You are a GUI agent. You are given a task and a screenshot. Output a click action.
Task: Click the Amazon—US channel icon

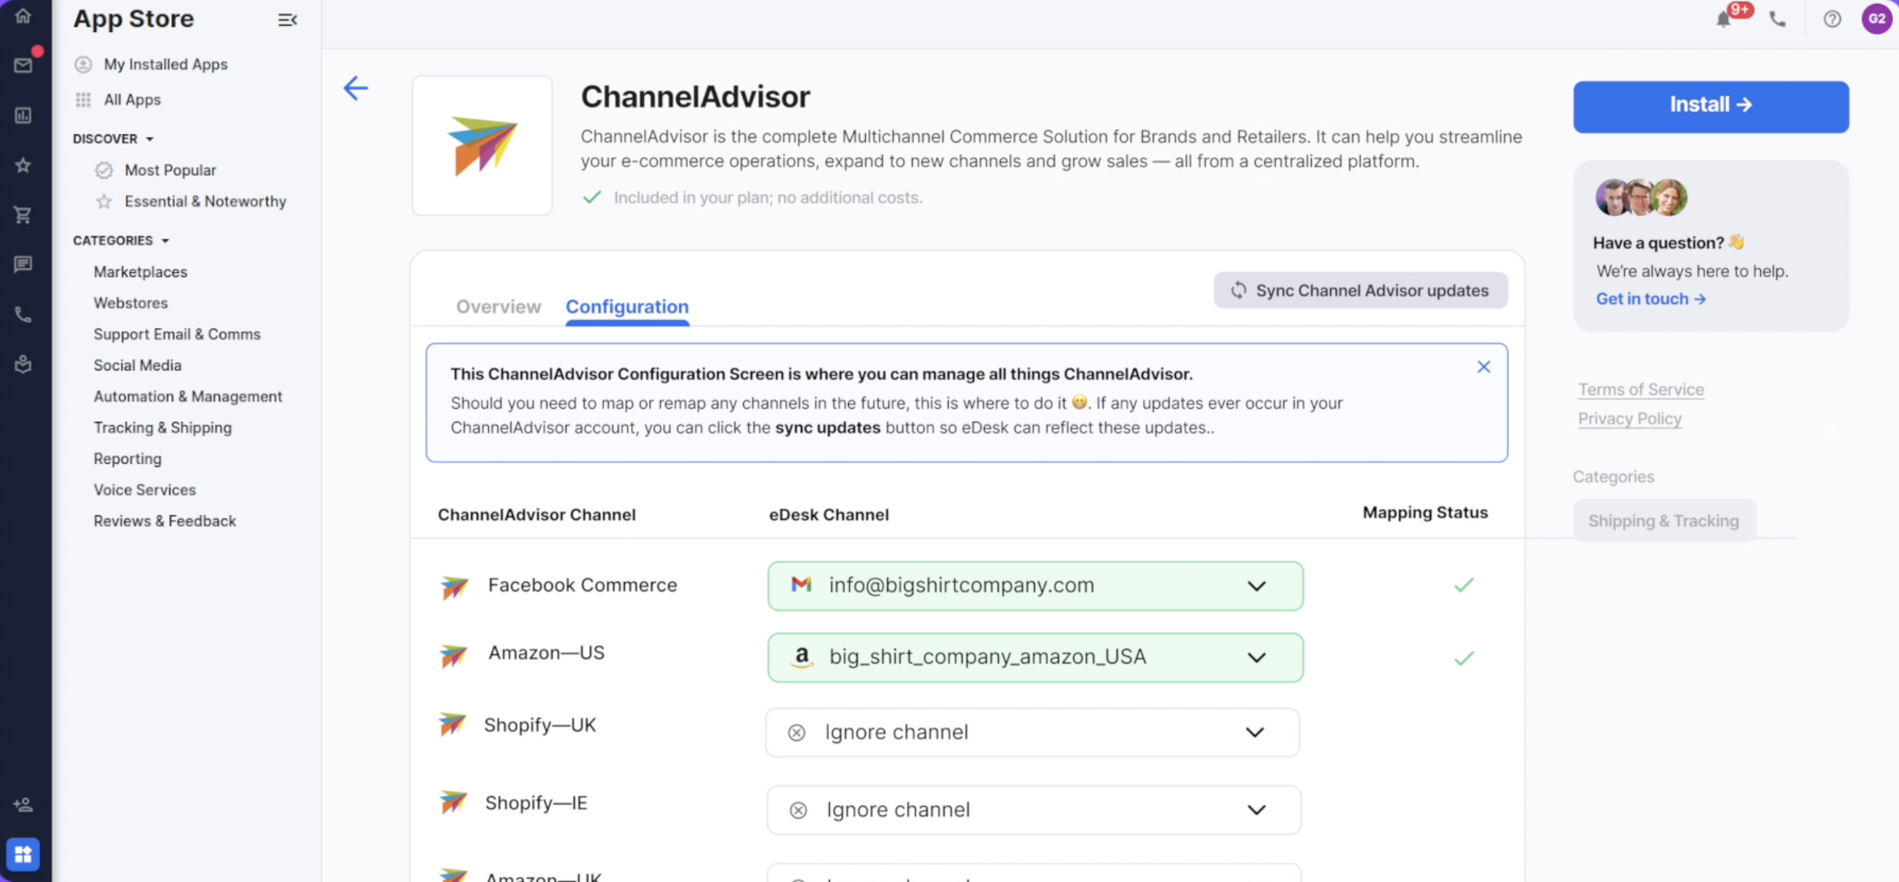pos(454,656)
